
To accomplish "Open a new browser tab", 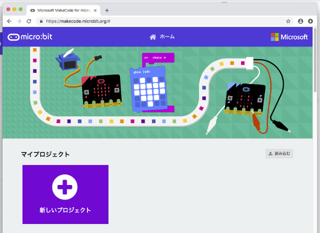I will [107, 10].
